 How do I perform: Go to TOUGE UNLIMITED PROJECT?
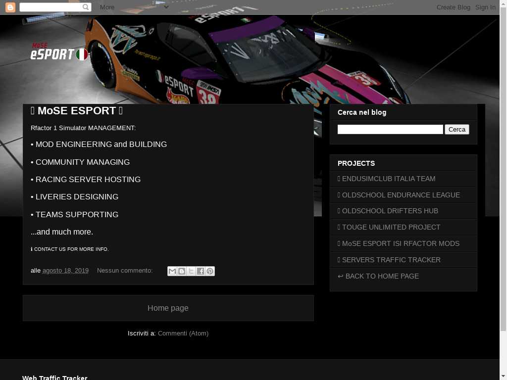tap(391, 227)
